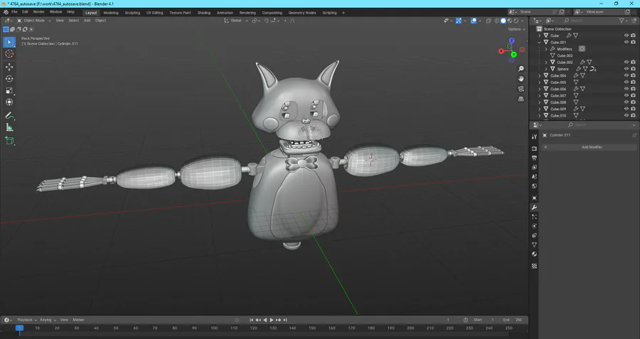Select the Measure tool
Viewport: 640px width, 339px height.
point(9,128)
